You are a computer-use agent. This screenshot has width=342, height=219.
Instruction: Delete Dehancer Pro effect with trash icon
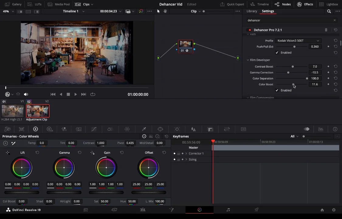coord(326,30)
